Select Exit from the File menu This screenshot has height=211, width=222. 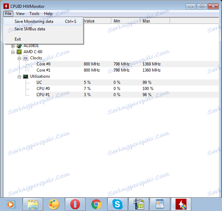point(43,39)
